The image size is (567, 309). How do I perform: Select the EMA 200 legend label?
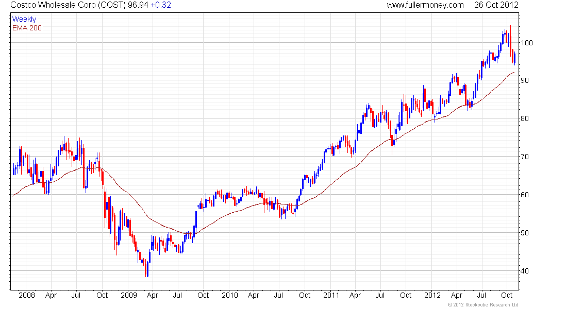coord(27,28)
